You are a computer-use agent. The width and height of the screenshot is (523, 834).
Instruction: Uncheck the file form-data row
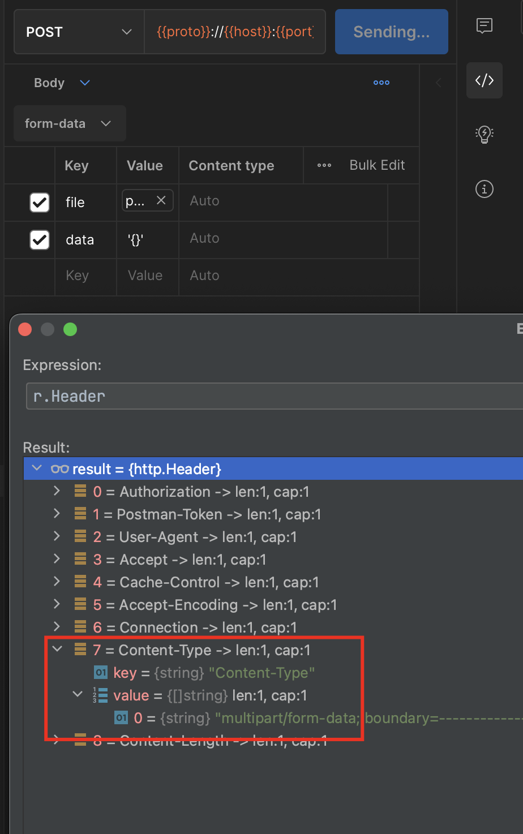[39, 202]
